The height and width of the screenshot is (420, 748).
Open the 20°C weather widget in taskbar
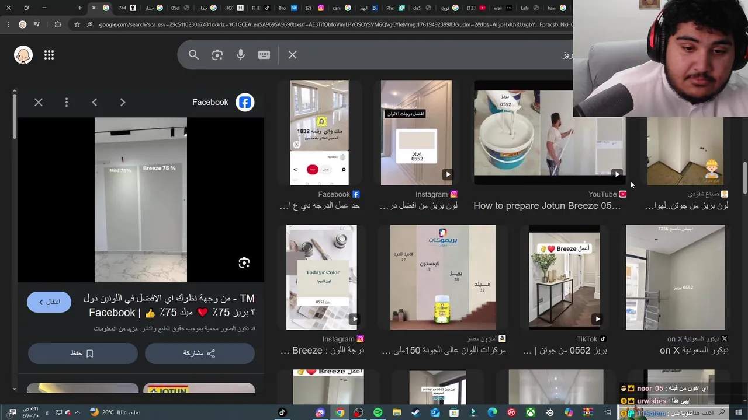tap(115, 412)
